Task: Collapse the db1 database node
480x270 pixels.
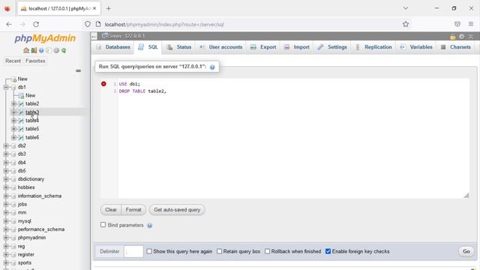Action: click(x=6, y=87)
